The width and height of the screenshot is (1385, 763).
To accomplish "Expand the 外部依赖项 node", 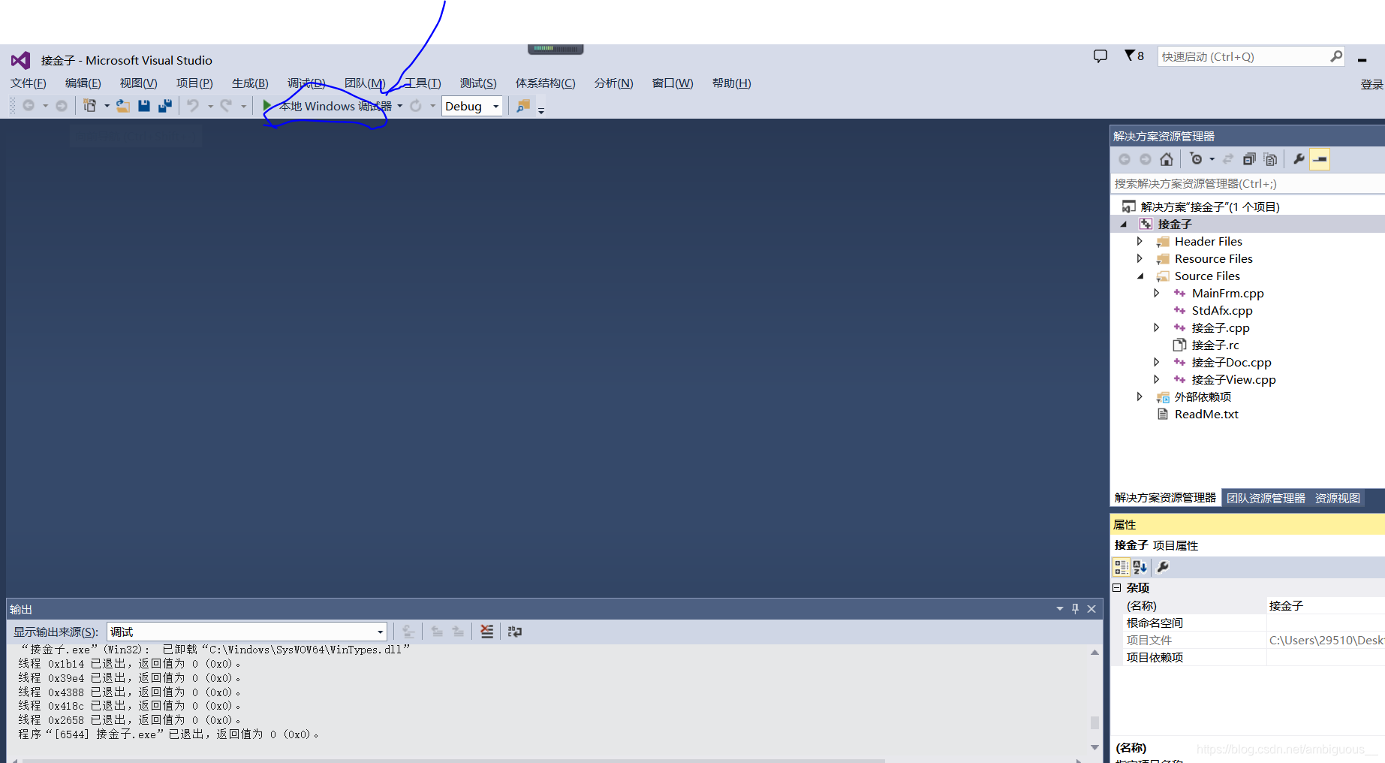I will coord(1140,397).
